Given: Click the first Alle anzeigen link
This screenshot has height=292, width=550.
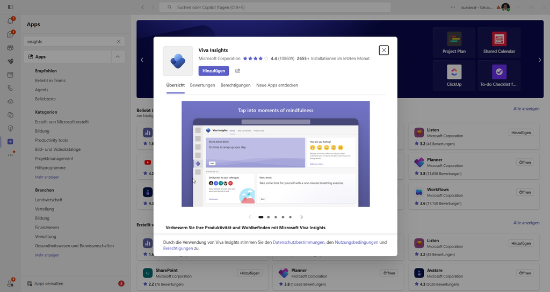Looking at the screenshot, I should tap(526, 108).
